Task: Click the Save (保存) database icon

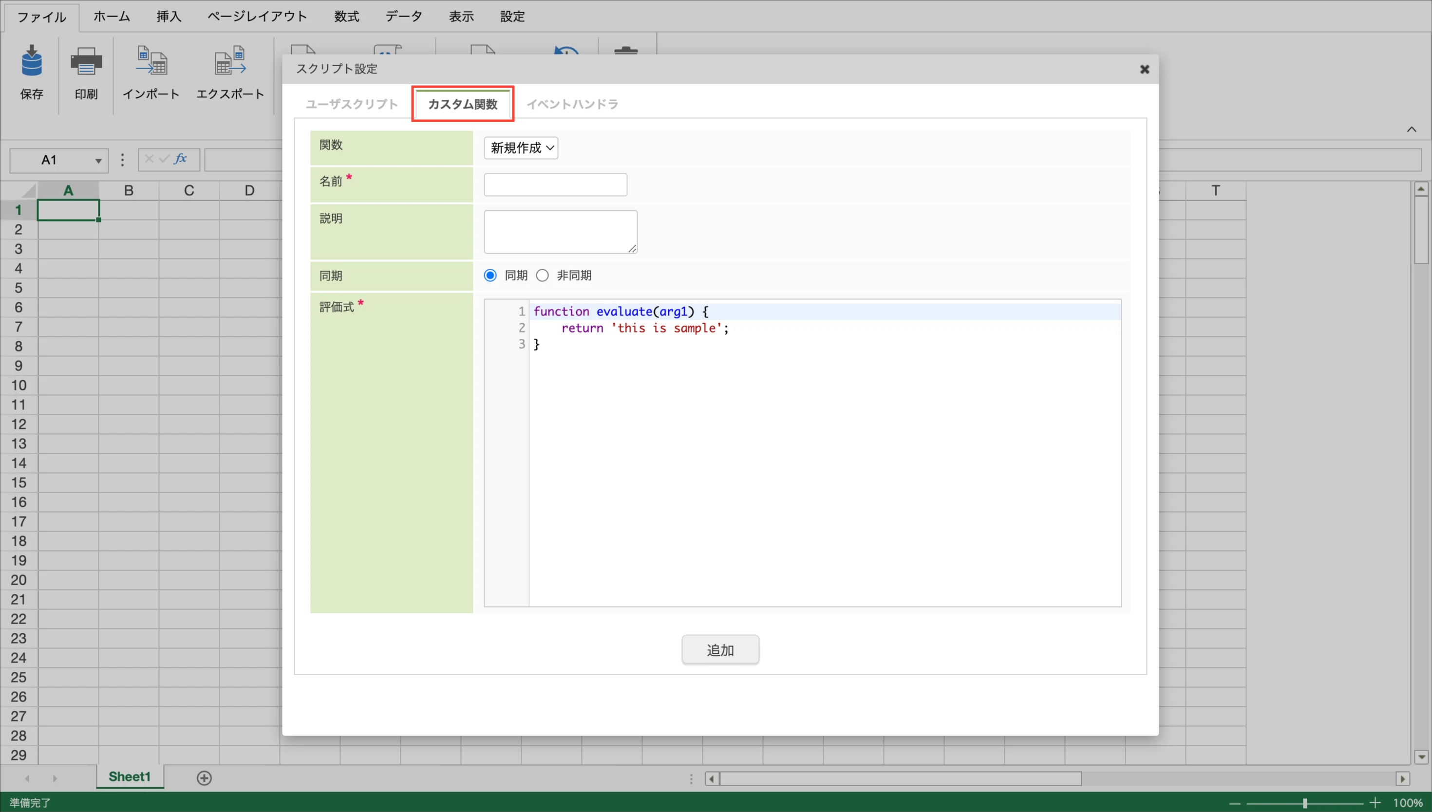Action: point(31,61)
